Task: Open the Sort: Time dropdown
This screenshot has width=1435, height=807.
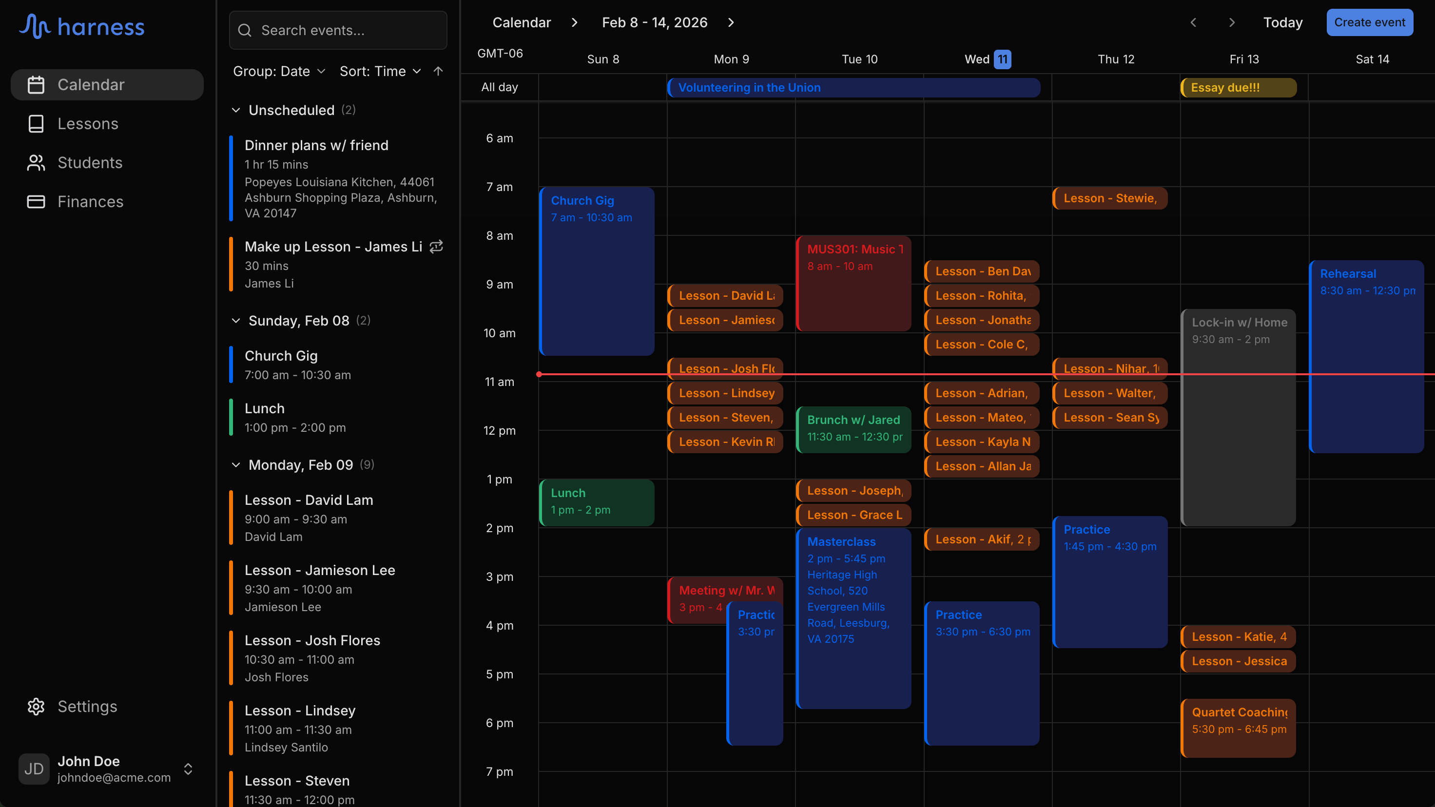Action: [380, 71]
